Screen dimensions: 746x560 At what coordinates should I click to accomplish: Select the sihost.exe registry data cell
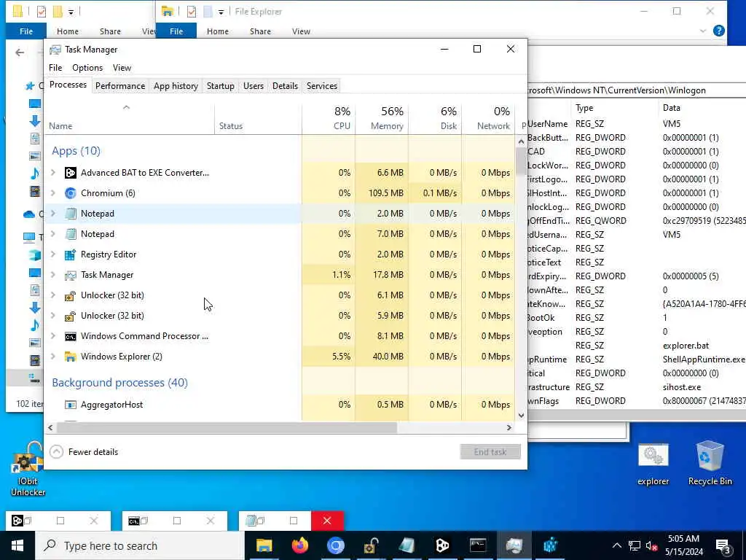point(681,387)
